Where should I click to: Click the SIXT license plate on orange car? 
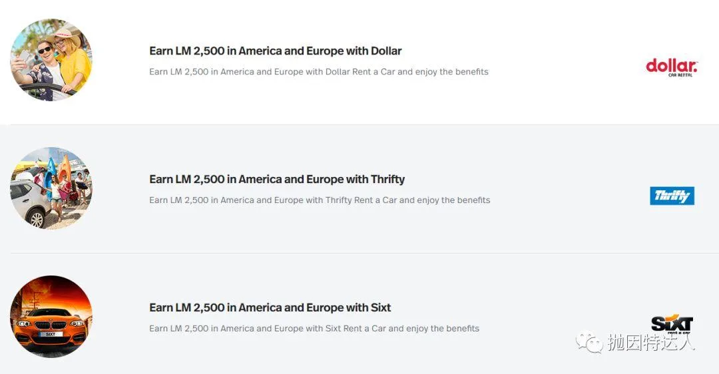coord(51,334)
